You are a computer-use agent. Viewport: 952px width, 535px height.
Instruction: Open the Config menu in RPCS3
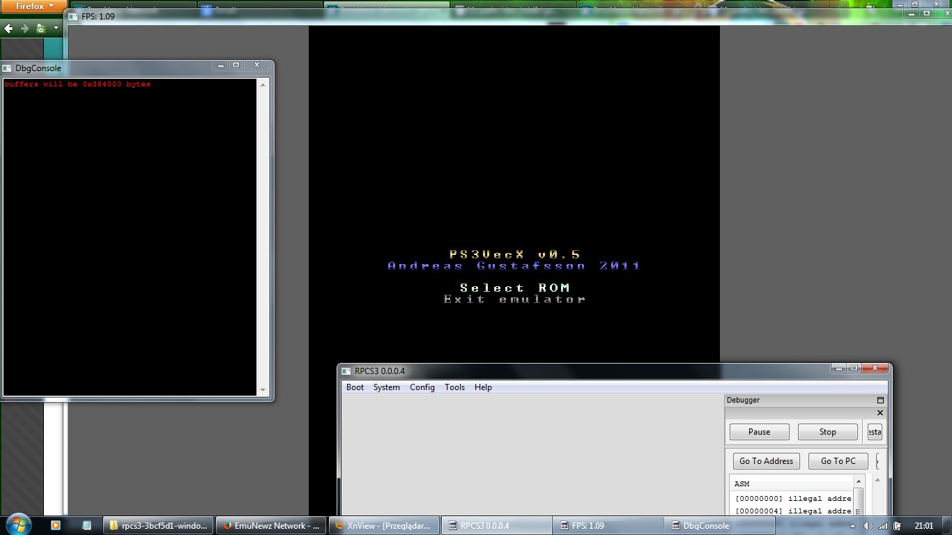pos(422,387)
